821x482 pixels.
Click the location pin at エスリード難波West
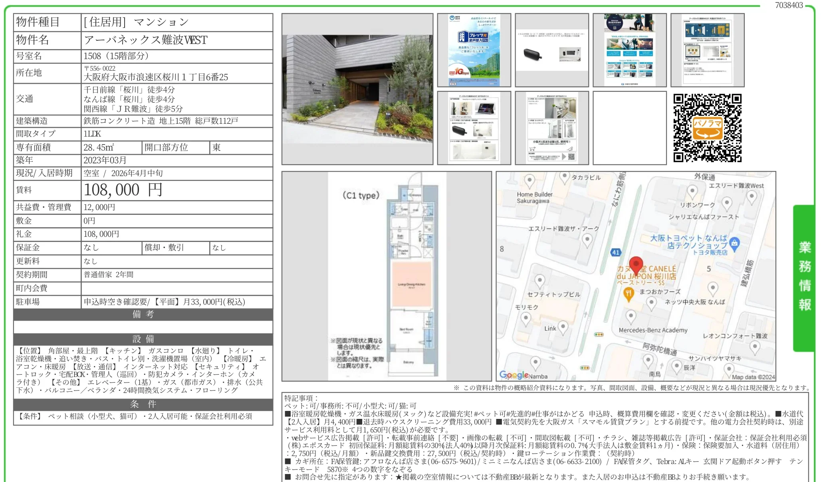coord(752,196)
